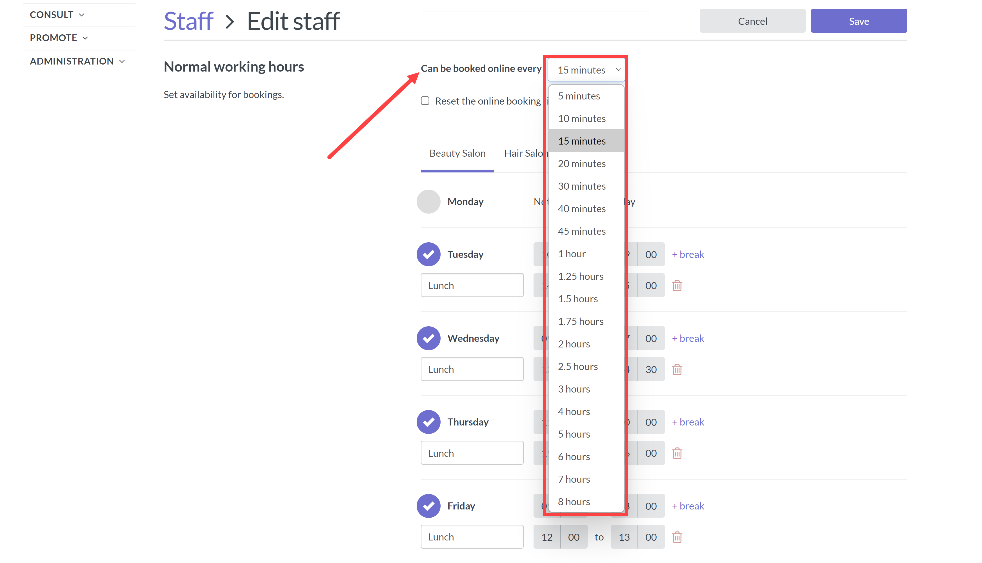982x563 pixels.
Task: Expand the Can be booked online dropdown
Action: (x=588, y=69)
